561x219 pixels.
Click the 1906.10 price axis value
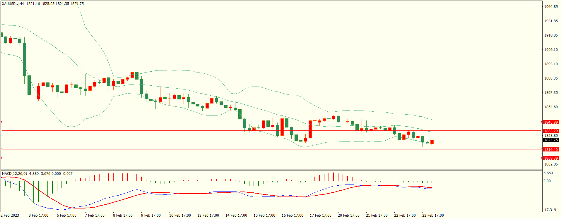[x=551, y=50]
